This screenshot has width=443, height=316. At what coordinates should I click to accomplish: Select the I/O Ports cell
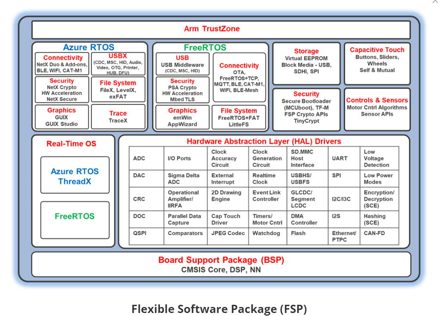pyautogui.click(x=185, y=158)
